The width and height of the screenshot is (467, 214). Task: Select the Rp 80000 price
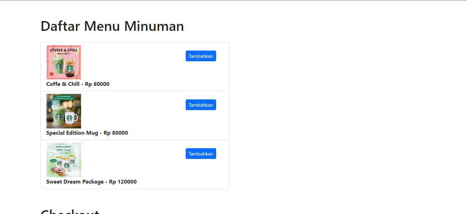point(116,133)
